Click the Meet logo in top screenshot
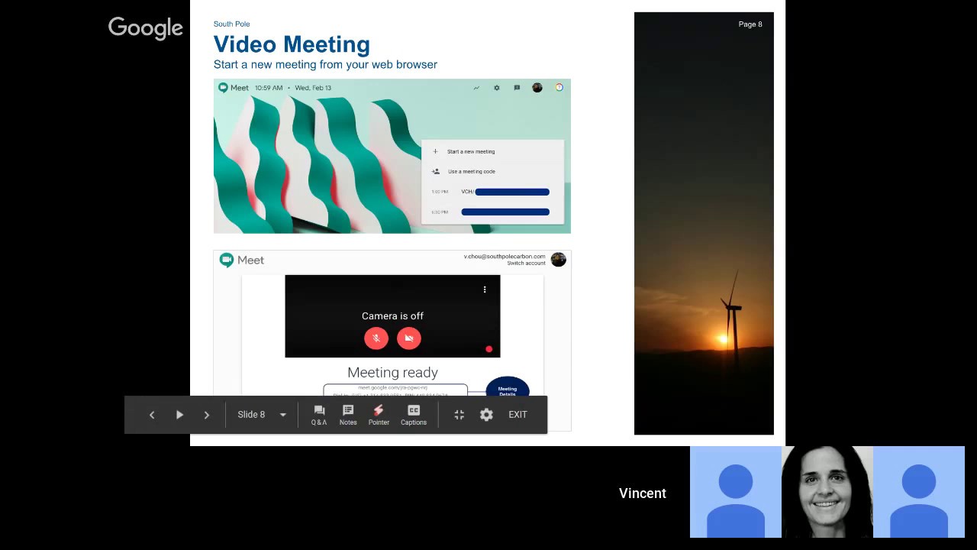 [234, 88]
